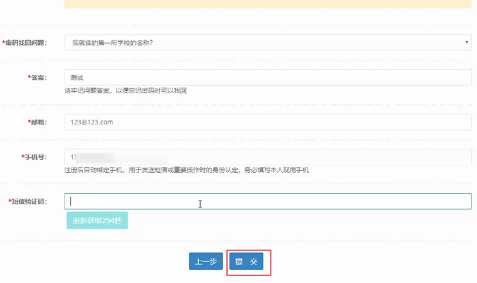This screenshot has width=477, height=283.
Task: Click the 手机号 label
Action: [x=35, y=157]
